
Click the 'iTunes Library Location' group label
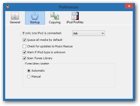37,64
